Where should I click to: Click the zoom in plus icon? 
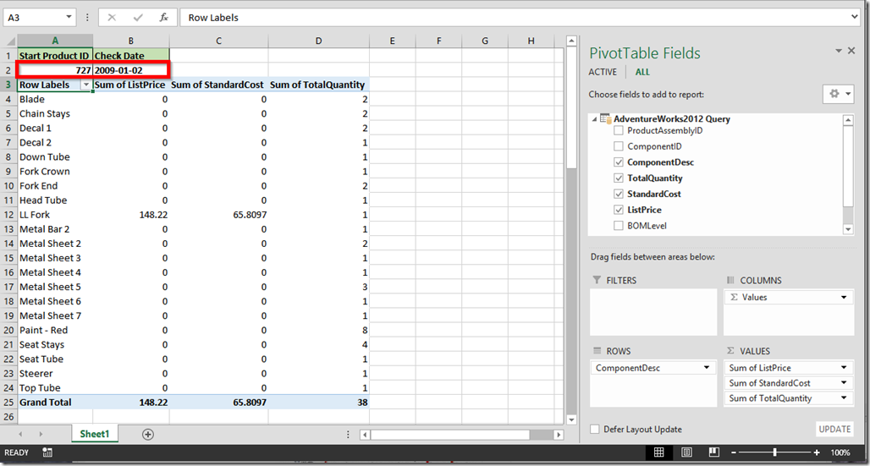tap(817, 452)
